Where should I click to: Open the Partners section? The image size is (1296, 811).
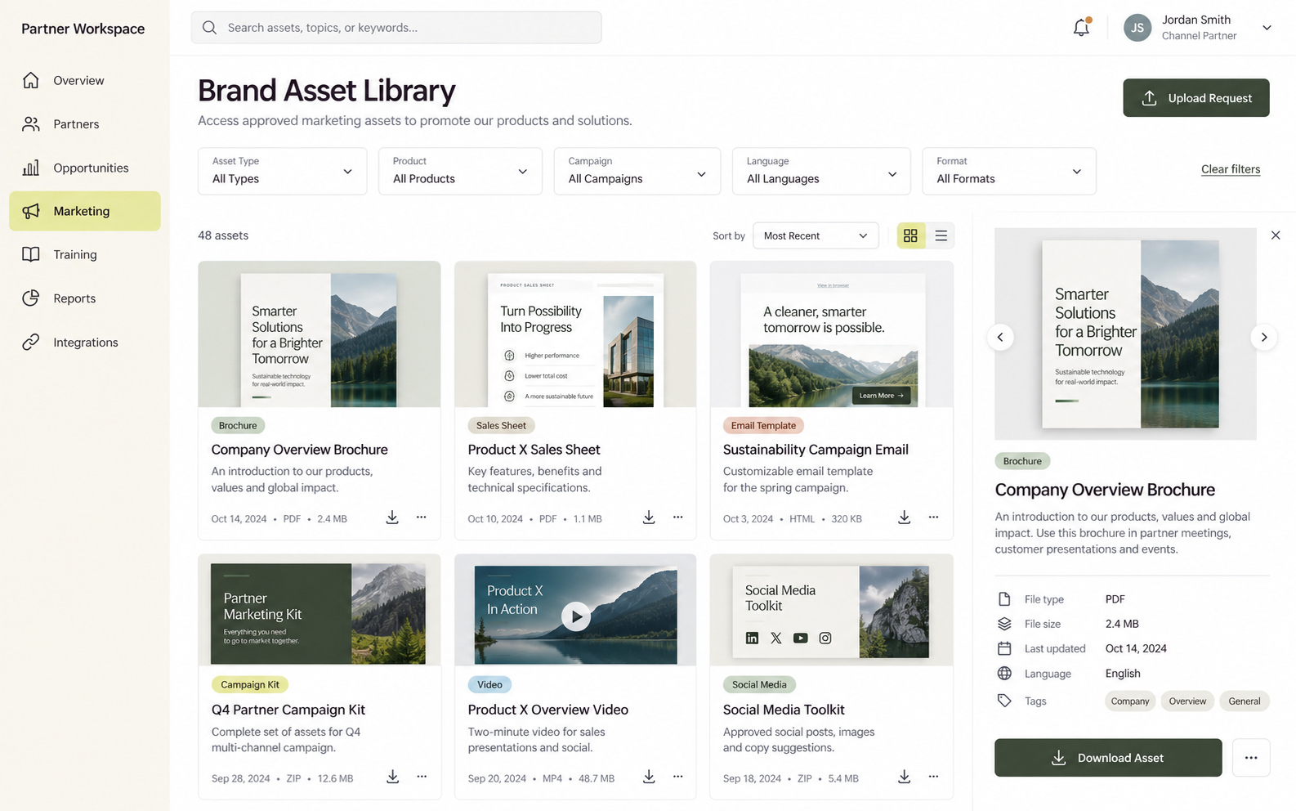tap(85, 124)
